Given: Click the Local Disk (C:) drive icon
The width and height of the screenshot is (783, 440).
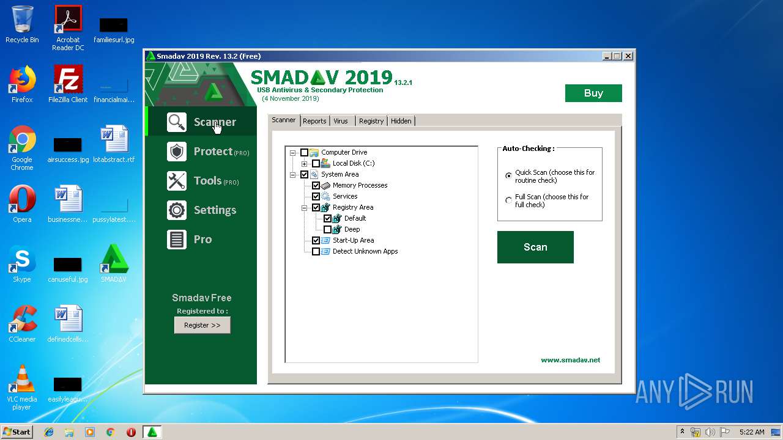Looking at the screenshot, I should tap(325, 163).
